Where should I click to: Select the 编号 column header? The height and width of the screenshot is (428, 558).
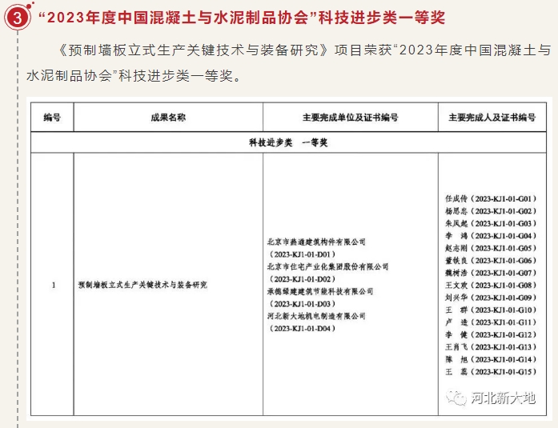52,118
